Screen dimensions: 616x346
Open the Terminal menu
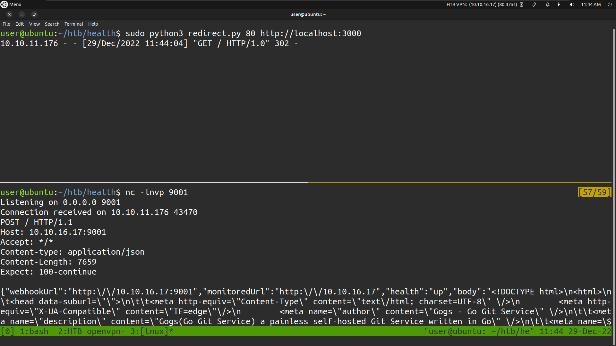pos(73,24)
